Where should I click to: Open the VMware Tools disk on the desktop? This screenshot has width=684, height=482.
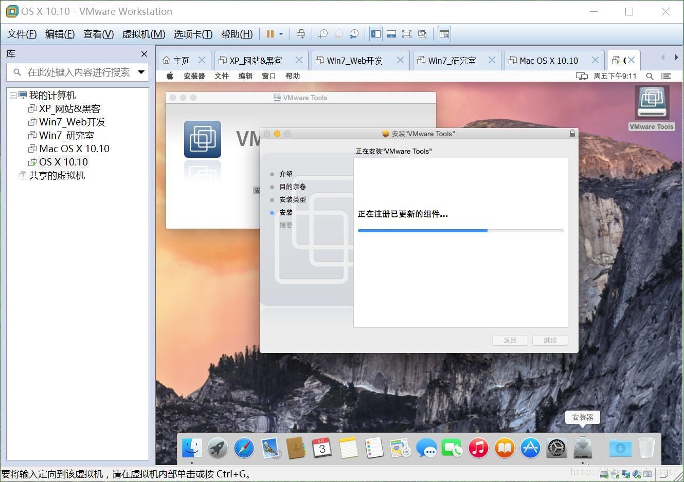pyautogui.click(x=652, y=107)
